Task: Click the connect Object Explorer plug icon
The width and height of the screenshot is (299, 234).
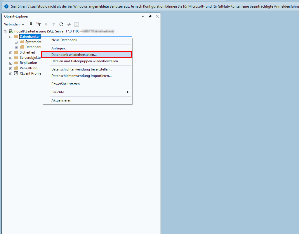Action: point(31,24)
